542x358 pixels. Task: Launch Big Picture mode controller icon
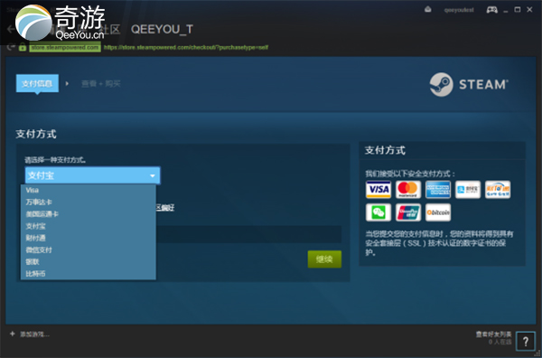(x=491, y=10)
